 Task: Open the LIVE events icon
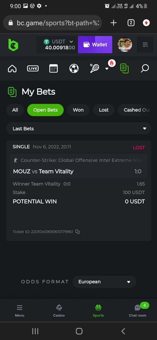[33, 68]
